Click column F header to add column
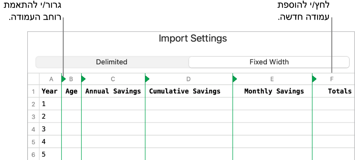 coord(331,79)
